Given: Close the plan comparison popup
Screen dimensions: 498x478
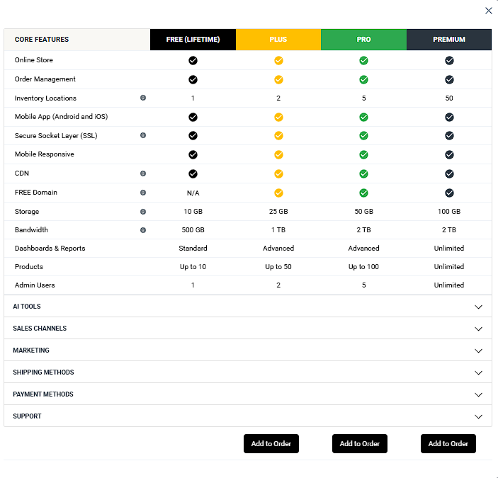Looking at the screenshot, I should point(489,11).
